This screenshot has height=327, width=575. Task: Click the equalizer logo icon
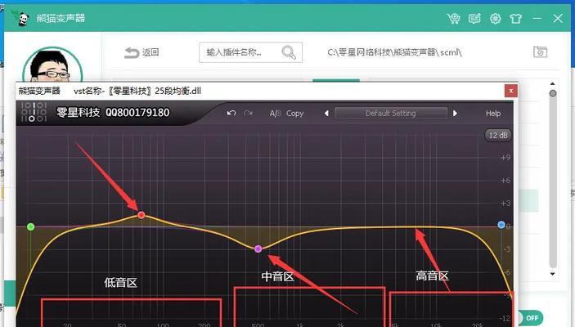tap(34, 112)
